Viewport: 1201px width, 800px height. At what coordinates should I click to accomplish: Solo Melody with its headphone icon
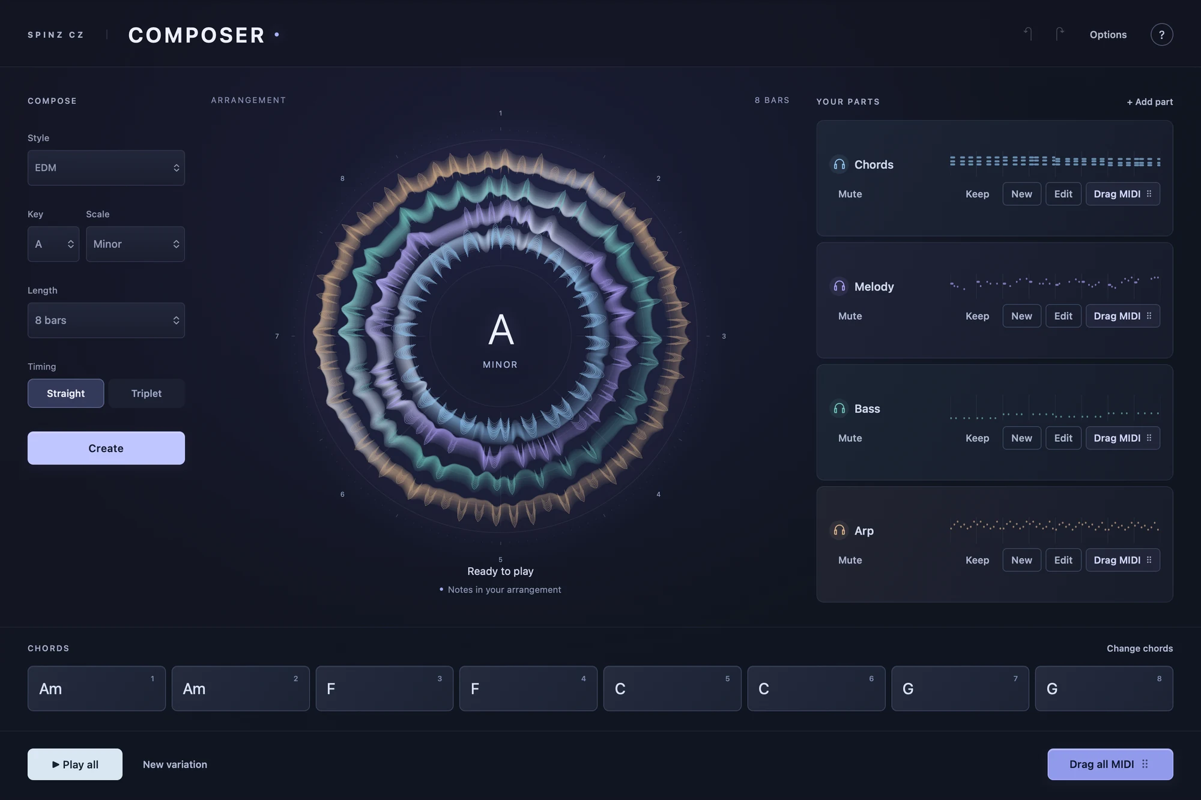point(839,286)
